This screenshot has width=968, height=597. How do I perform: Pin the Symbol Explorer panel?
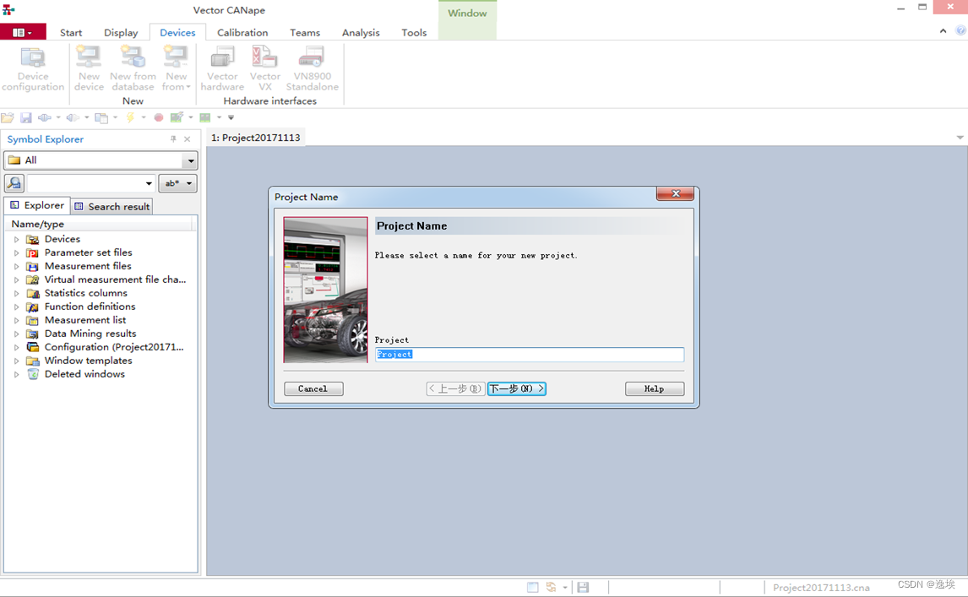173,139
